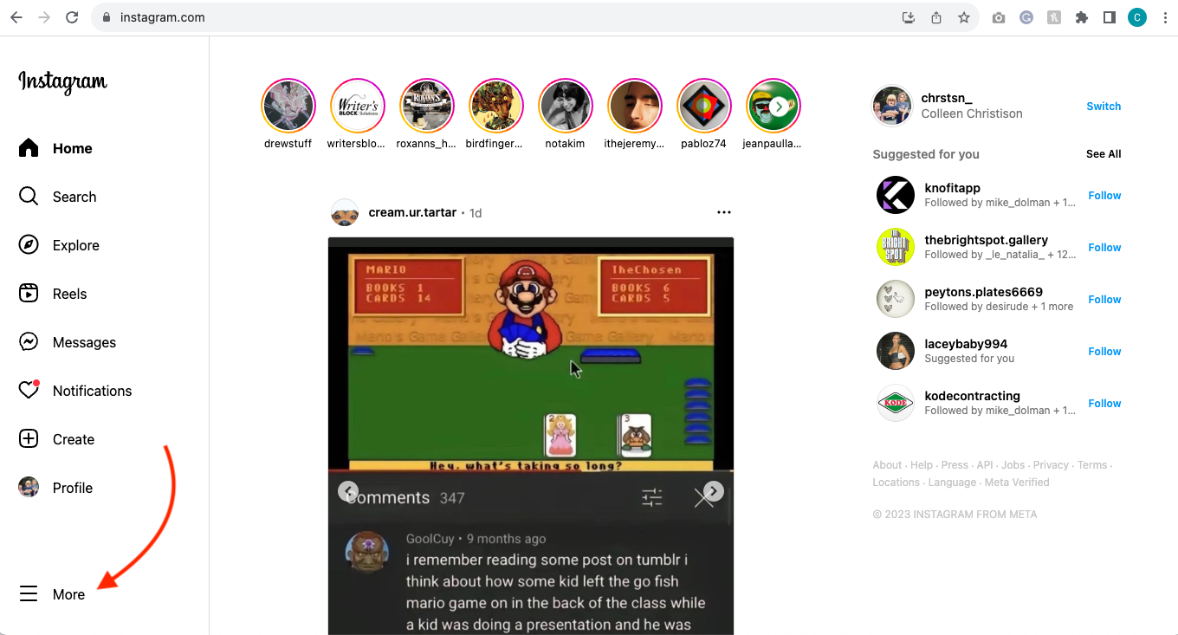This screenshot has width=1178, height=635.
Task: Click next arrow in stories row
Action: click(780, 106)
